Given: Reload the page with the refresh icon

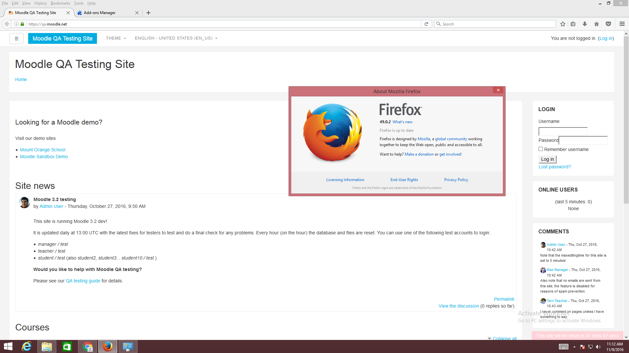Looking at the screenshot, I should click(x=426, y=24).
